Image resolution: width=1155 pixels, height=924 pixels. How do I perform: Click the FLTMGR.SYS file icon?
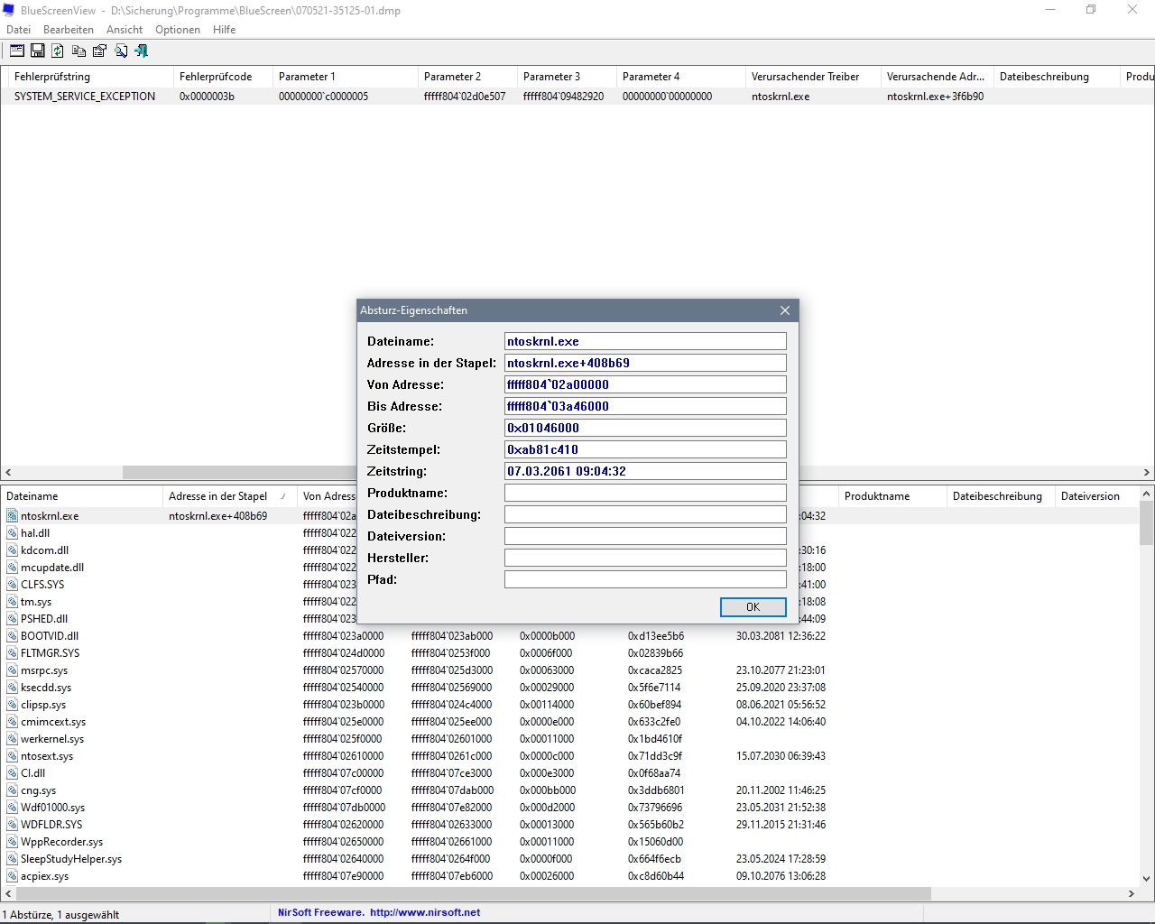[x=13, y=653]
